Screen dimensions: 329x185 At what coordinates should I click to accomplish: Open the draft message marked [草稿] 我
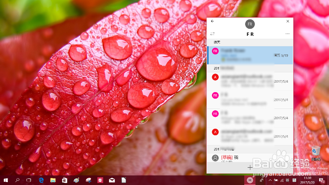250,157
